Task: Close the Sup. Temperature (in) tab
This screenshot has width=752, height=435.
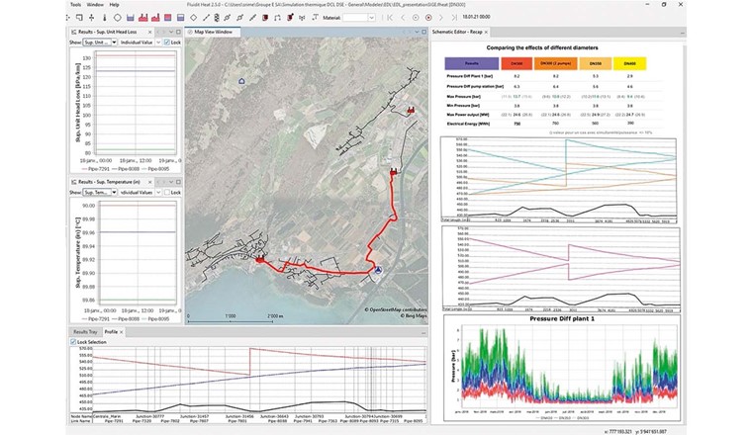Action: point(149,182)
